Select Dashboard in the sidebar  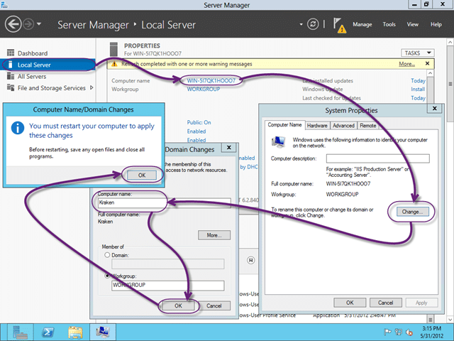pos(33,53)
